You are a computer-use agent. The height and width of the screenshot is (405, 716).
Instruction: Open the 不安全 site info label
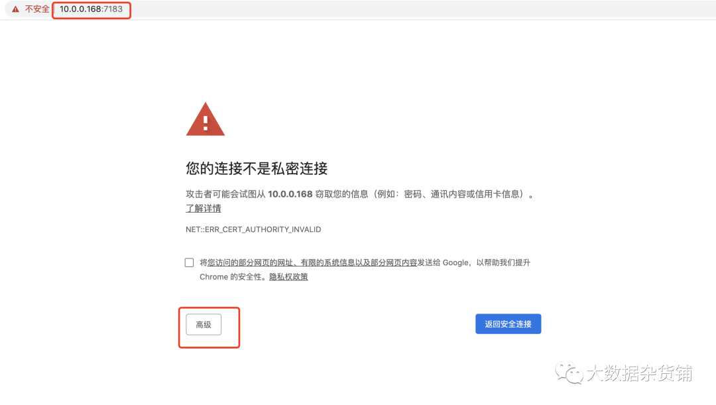pyautogui.click(x=37, y=9)
